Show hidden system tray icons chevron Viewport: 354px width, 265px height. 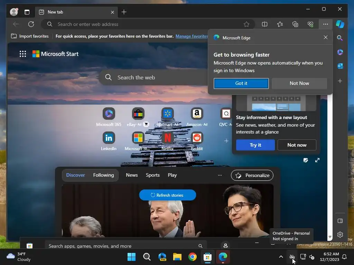pyautogui.click(x=281, y=257)
